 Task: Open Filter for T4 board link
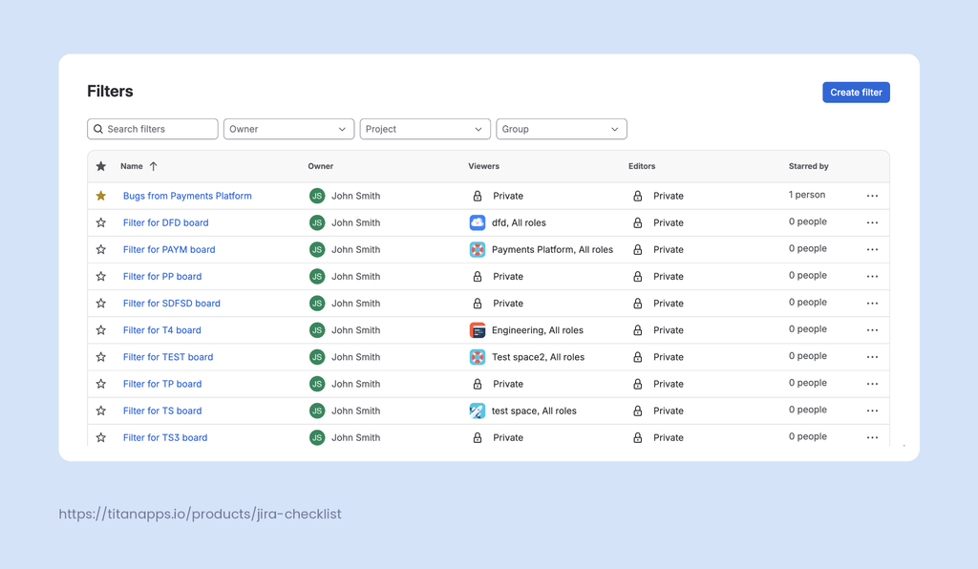click(162, 329)
